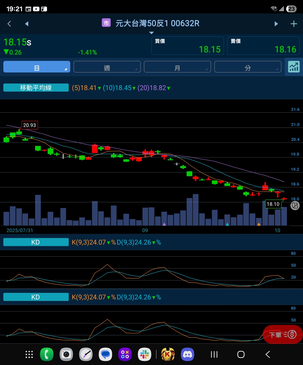The width and height of the screenshot is (303, 365).
Task: Open the 分 minute chart dropdown
Action: pos(247,67)
